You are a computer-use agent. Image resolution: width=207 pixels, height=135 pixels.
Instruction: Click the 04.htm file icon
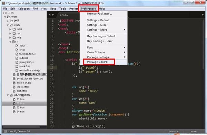[14, 112]
